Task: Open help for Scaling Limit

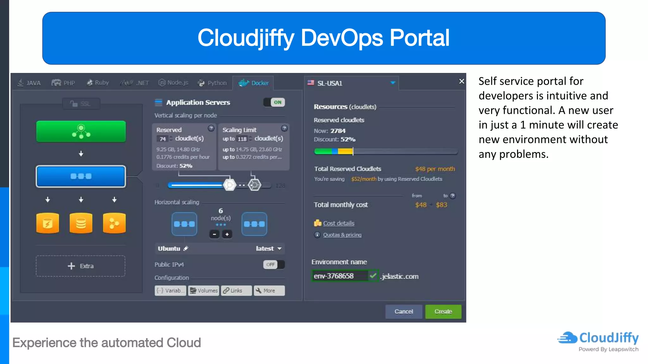Action: 284,128
